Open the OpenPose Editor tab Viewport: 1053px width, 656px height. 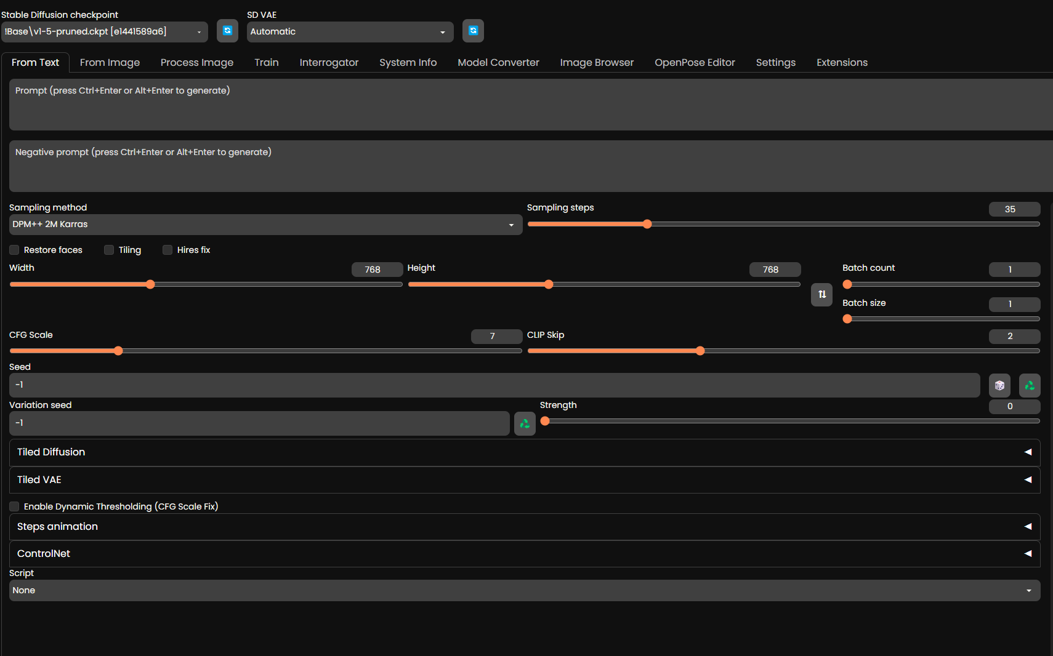(695, 62)
